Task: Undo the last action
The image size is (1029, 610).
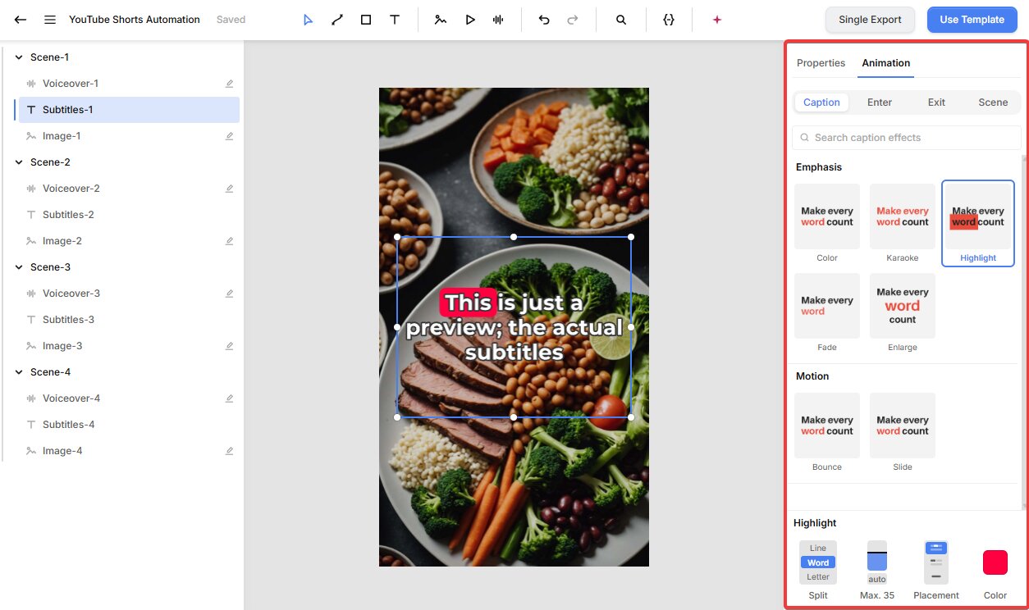Action: (544, 20)
